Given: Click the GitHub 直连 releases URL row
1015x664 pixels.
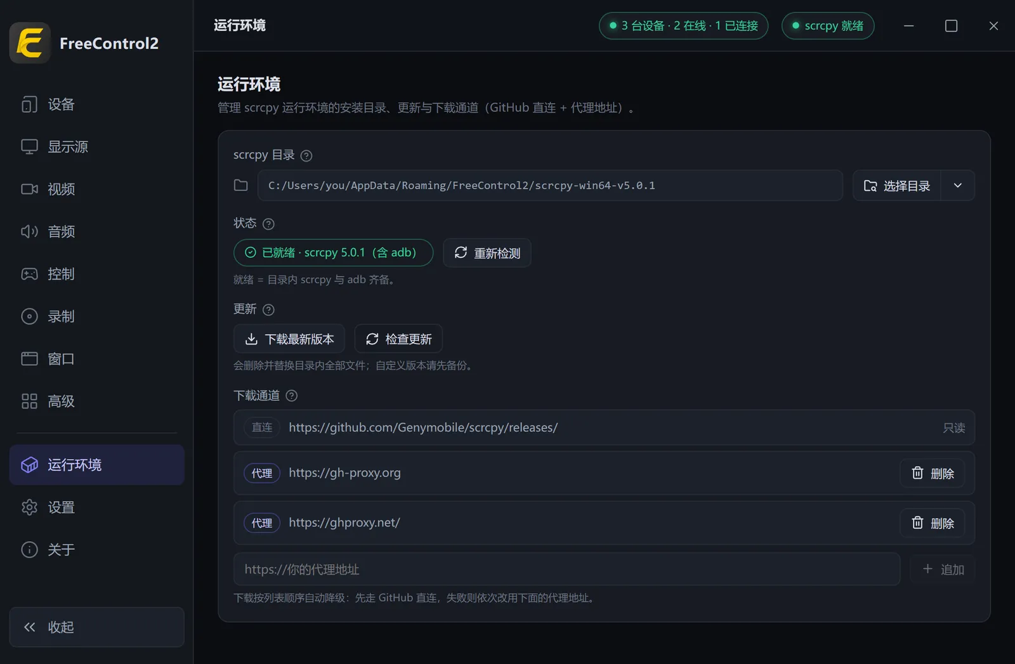Looking at the screenshot, I should (604, 427).
